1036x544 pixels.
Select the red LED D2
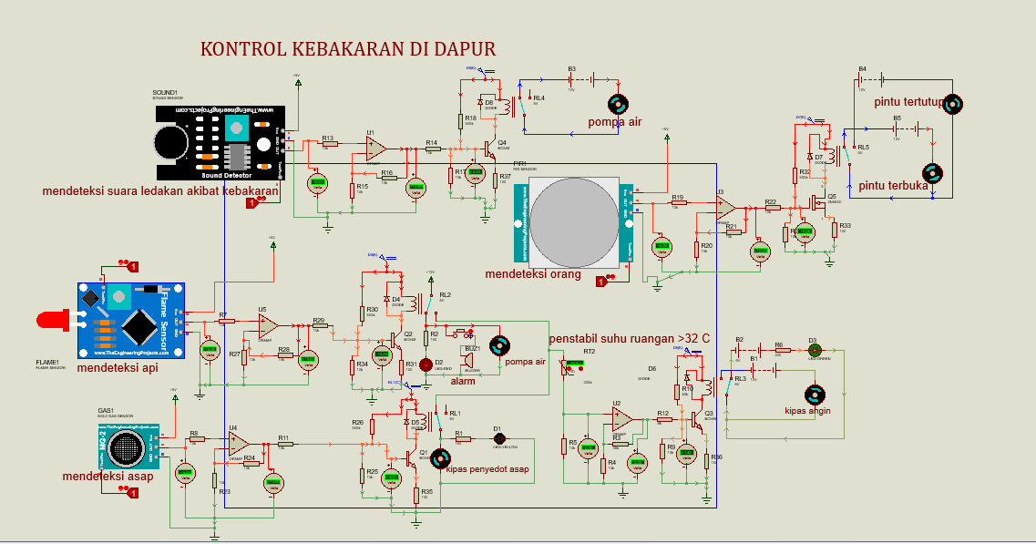click(x=426, y=364)
